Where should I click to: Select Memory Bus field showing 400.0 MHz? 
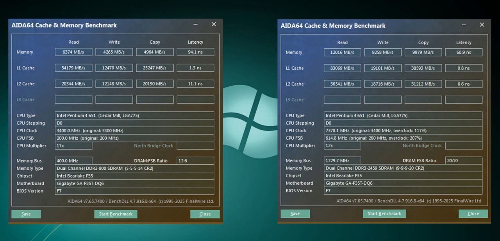[x=73, y=161]
